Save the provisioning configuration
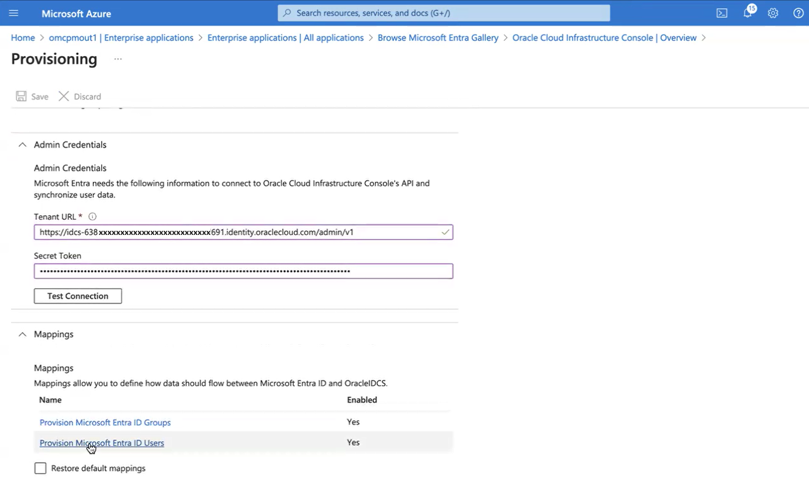The height and width of the screenshot is (481, 809). point(32,96)
